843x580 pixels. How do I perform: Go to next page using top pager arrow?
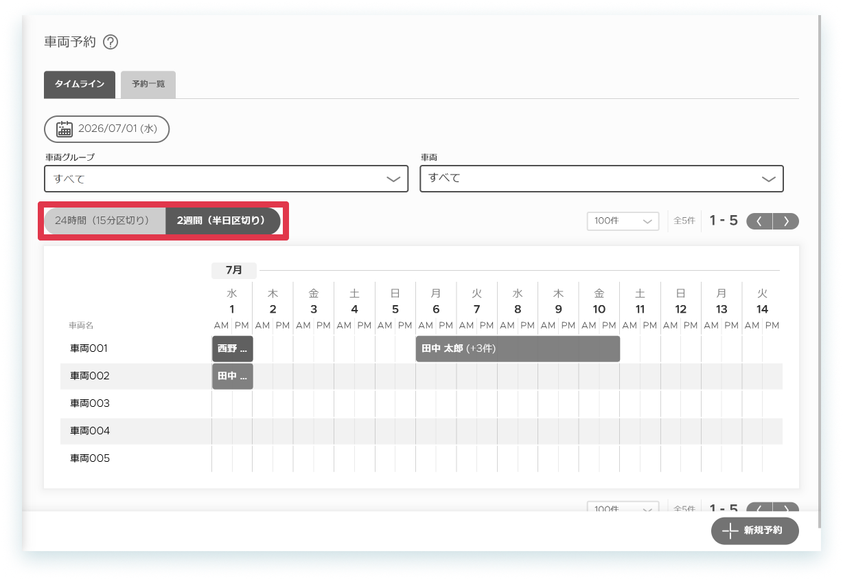pos(786,221)
